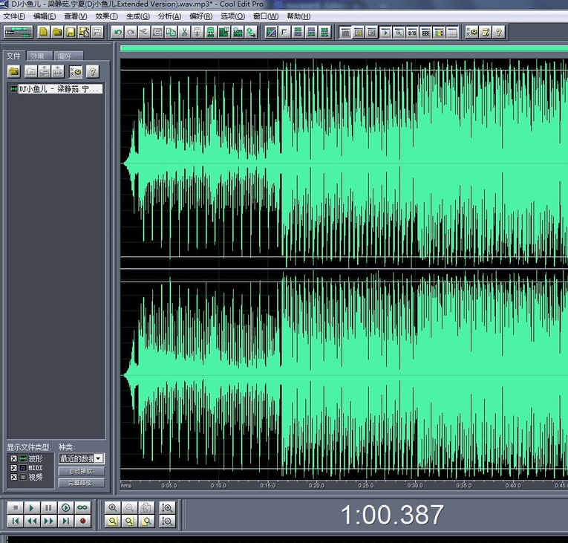Click the 自动播放 button
Image resolution: width=568 pixels, height=543 pixels.
pyautogui.click(x=81, y=471)
